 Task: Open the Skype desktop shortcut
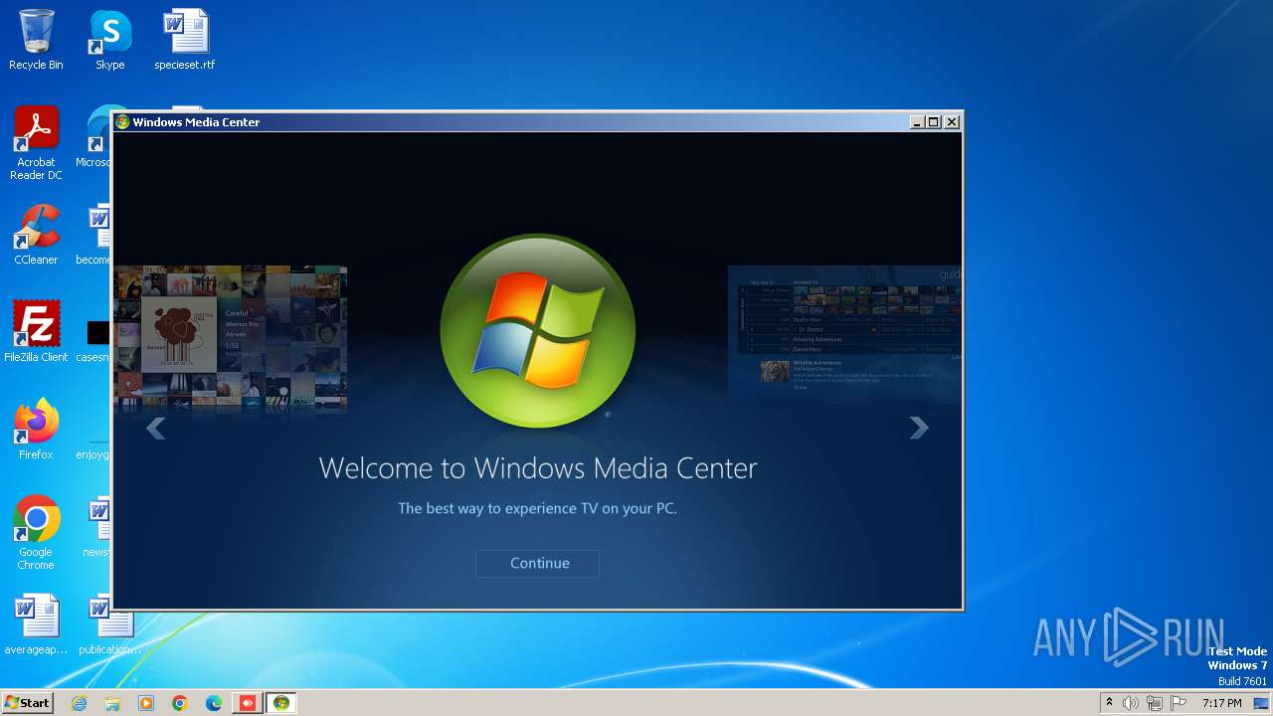click(109, 40)
